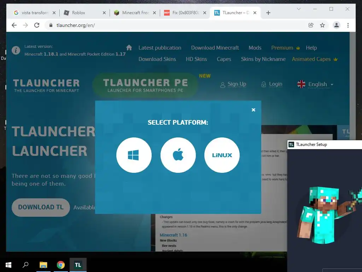Select the Windows platform icon

point(134,155)
